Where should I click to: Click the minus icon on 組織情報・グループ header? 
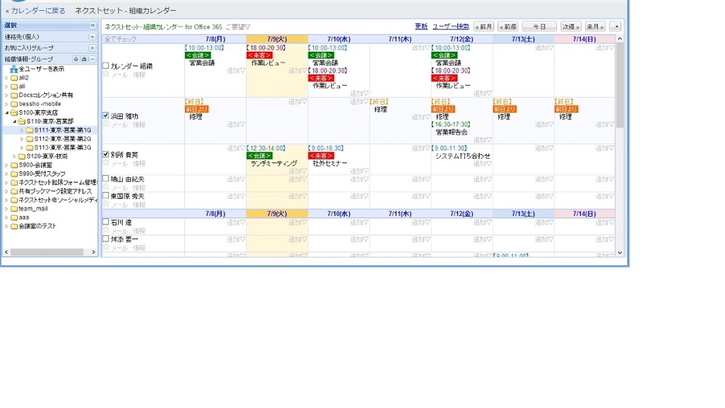coord(93,59)
